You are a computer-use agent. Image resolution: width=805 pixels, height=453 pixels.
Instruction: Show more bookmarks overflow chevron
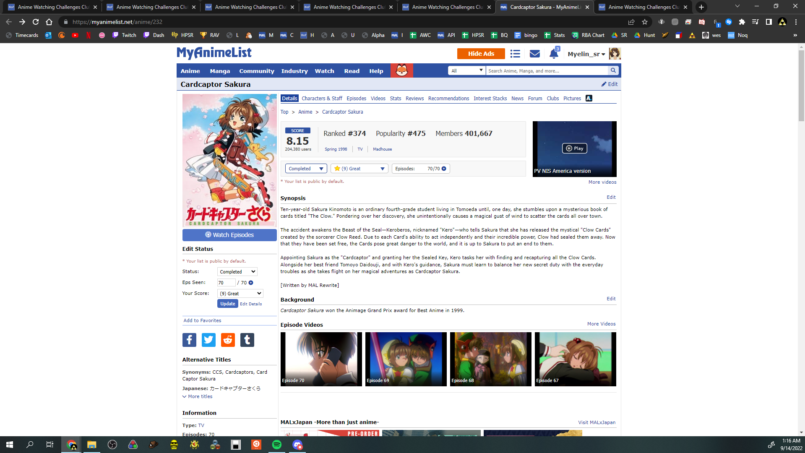click(795, 35)
